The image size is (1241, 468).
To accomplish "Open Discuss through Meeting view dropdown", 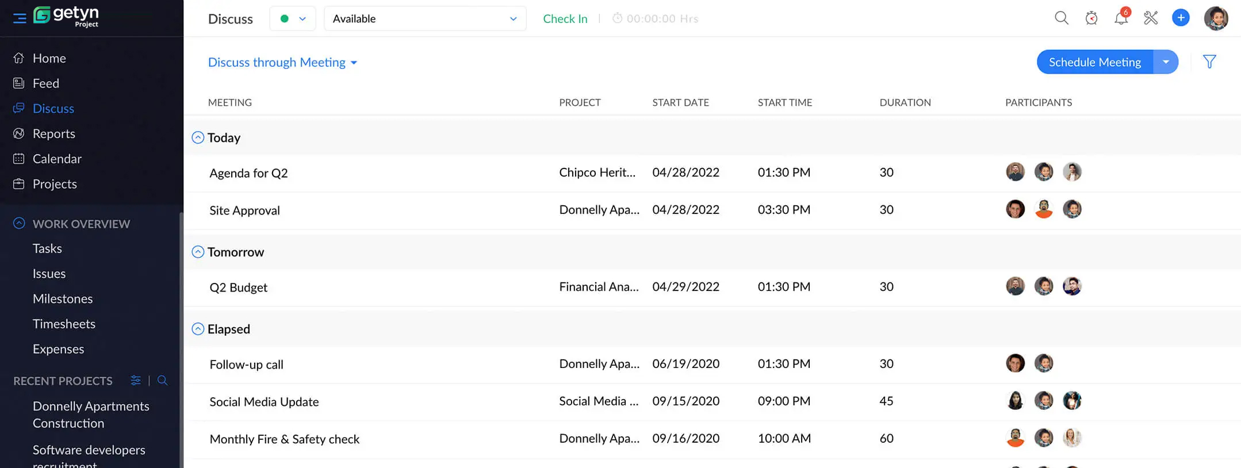I will [x=282, y=62].
